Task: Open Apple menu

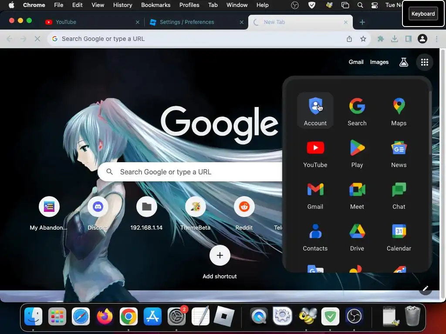Action: (11, 5)
